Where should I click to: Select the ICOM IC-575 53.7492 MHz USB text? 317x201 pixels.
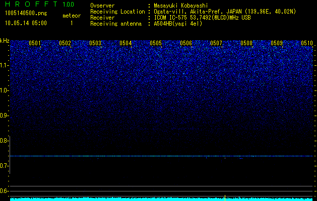click(203, 18)
